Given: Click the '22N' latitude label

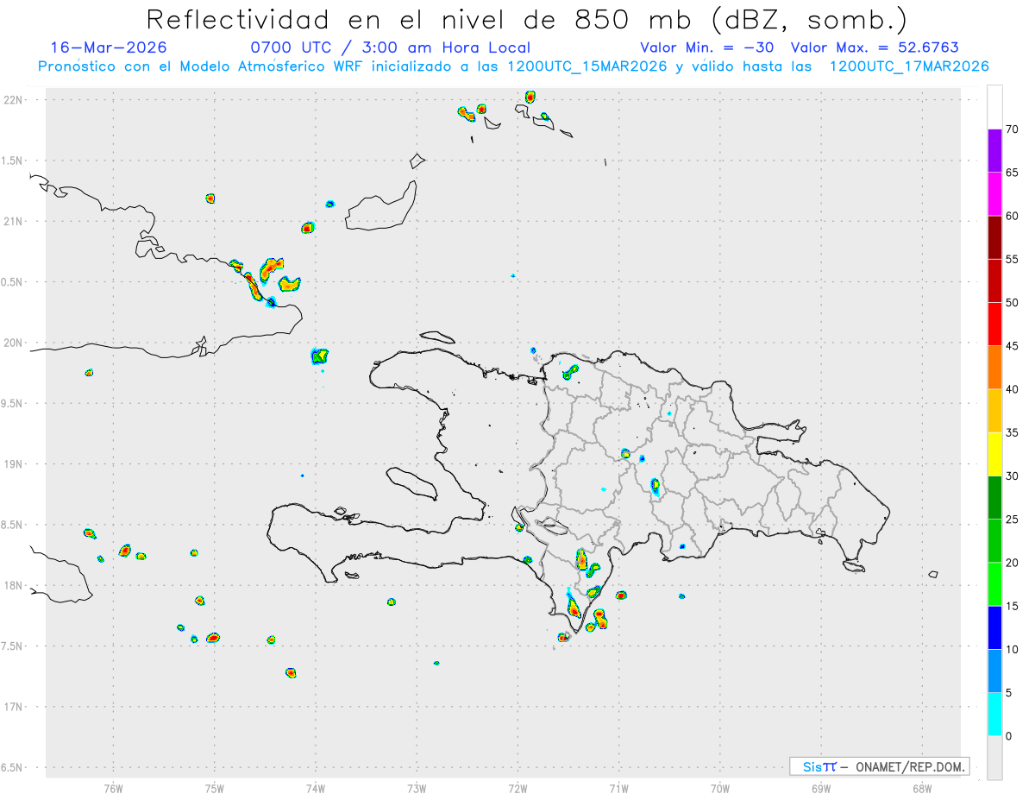Looking at the screenshot, I should (x=13, y=100).
